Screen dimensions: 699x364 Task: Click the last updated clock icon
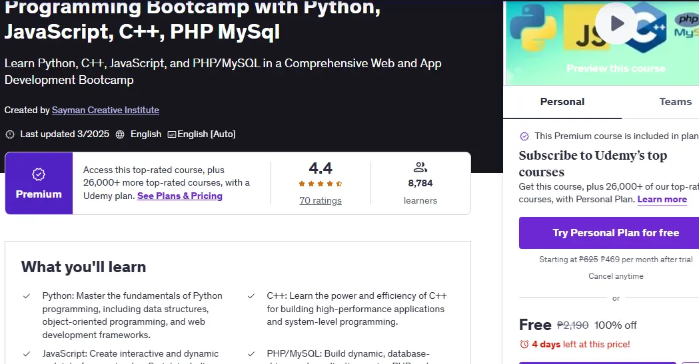(10, 134)
